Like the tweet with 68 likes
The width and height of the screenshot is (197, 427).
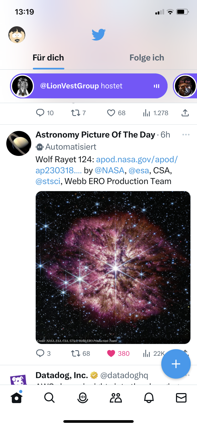tap(111, 113)
